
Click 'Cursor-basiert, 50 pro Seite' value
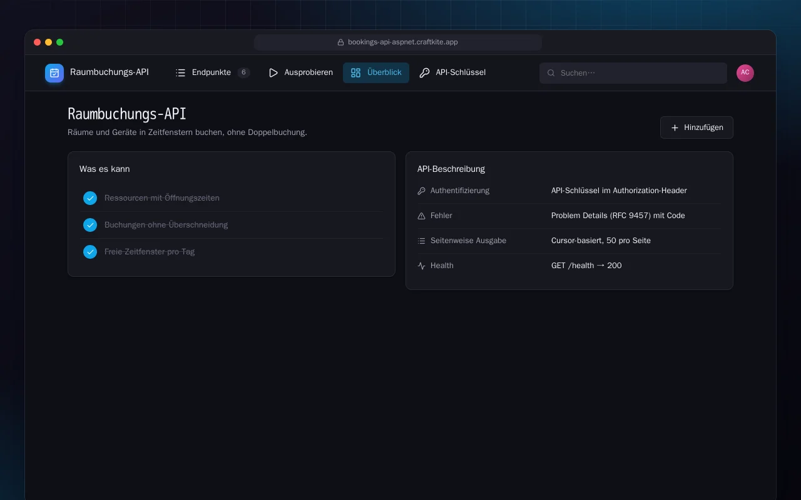(601, 241)
